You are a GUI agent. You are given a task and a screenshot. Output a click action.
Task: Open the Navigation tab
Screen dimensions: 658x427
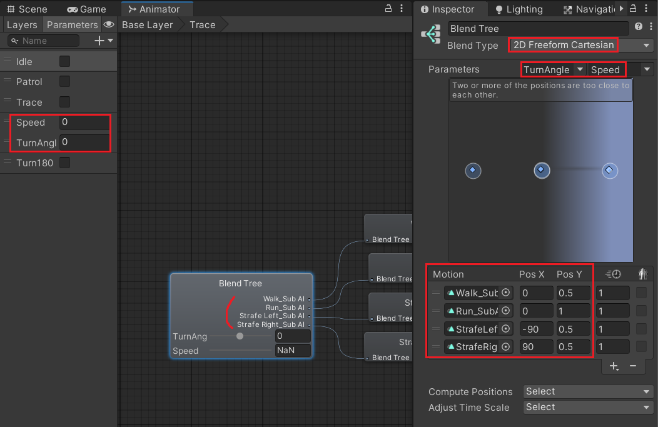pyautogui.click(x=590, y=9)
